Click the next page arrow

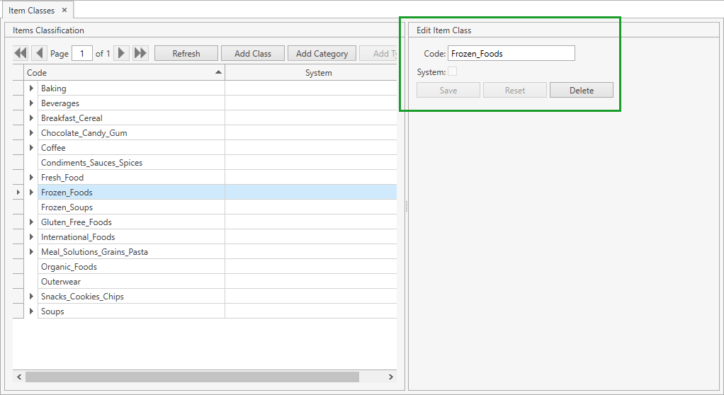[x=122, y=53]
